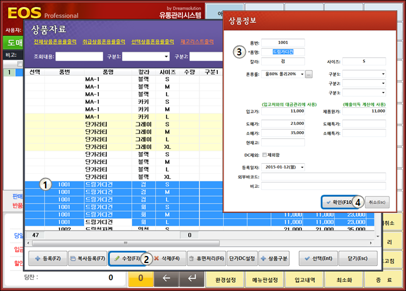Click the 선택(Ent) checkmark button
Viewport: 406px width, 291px height.
click(x=318, y=258)
